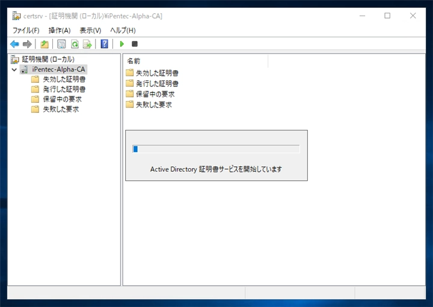Go up one level with folder-arrow icon
433x307 pixels.
45,44
